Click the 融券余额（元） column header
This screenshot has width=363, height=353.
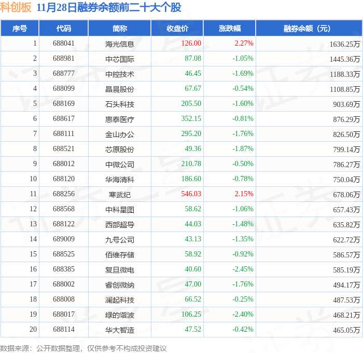(309, 28)
